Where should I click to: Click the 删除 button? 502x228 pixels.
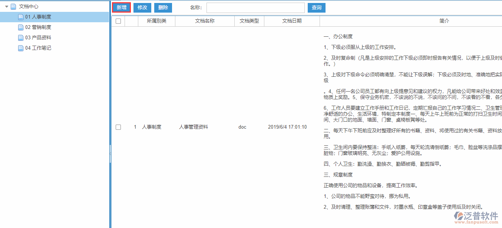(x=163, y=7)
